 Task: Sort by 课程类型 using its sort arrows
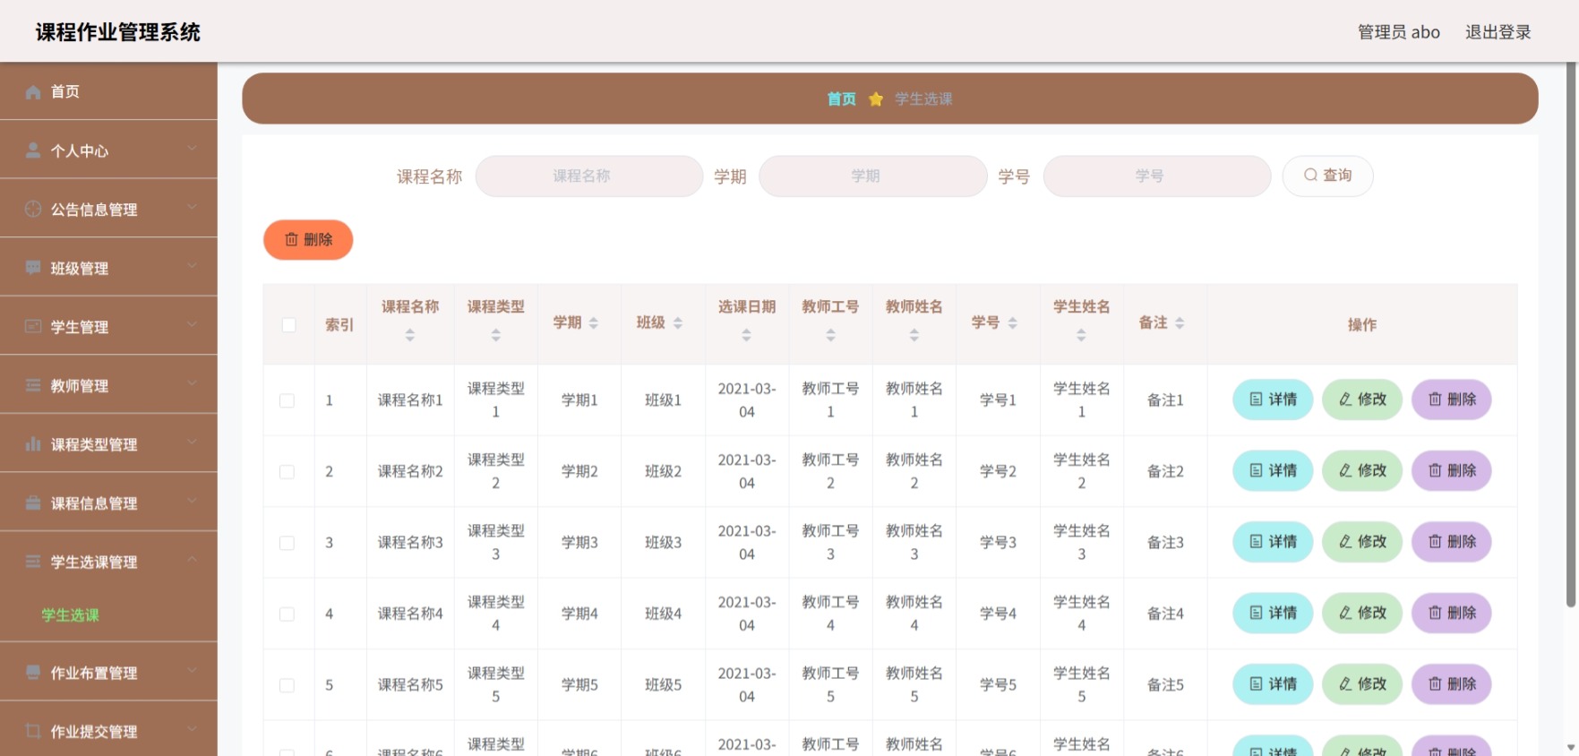click(x=496, y=335)
